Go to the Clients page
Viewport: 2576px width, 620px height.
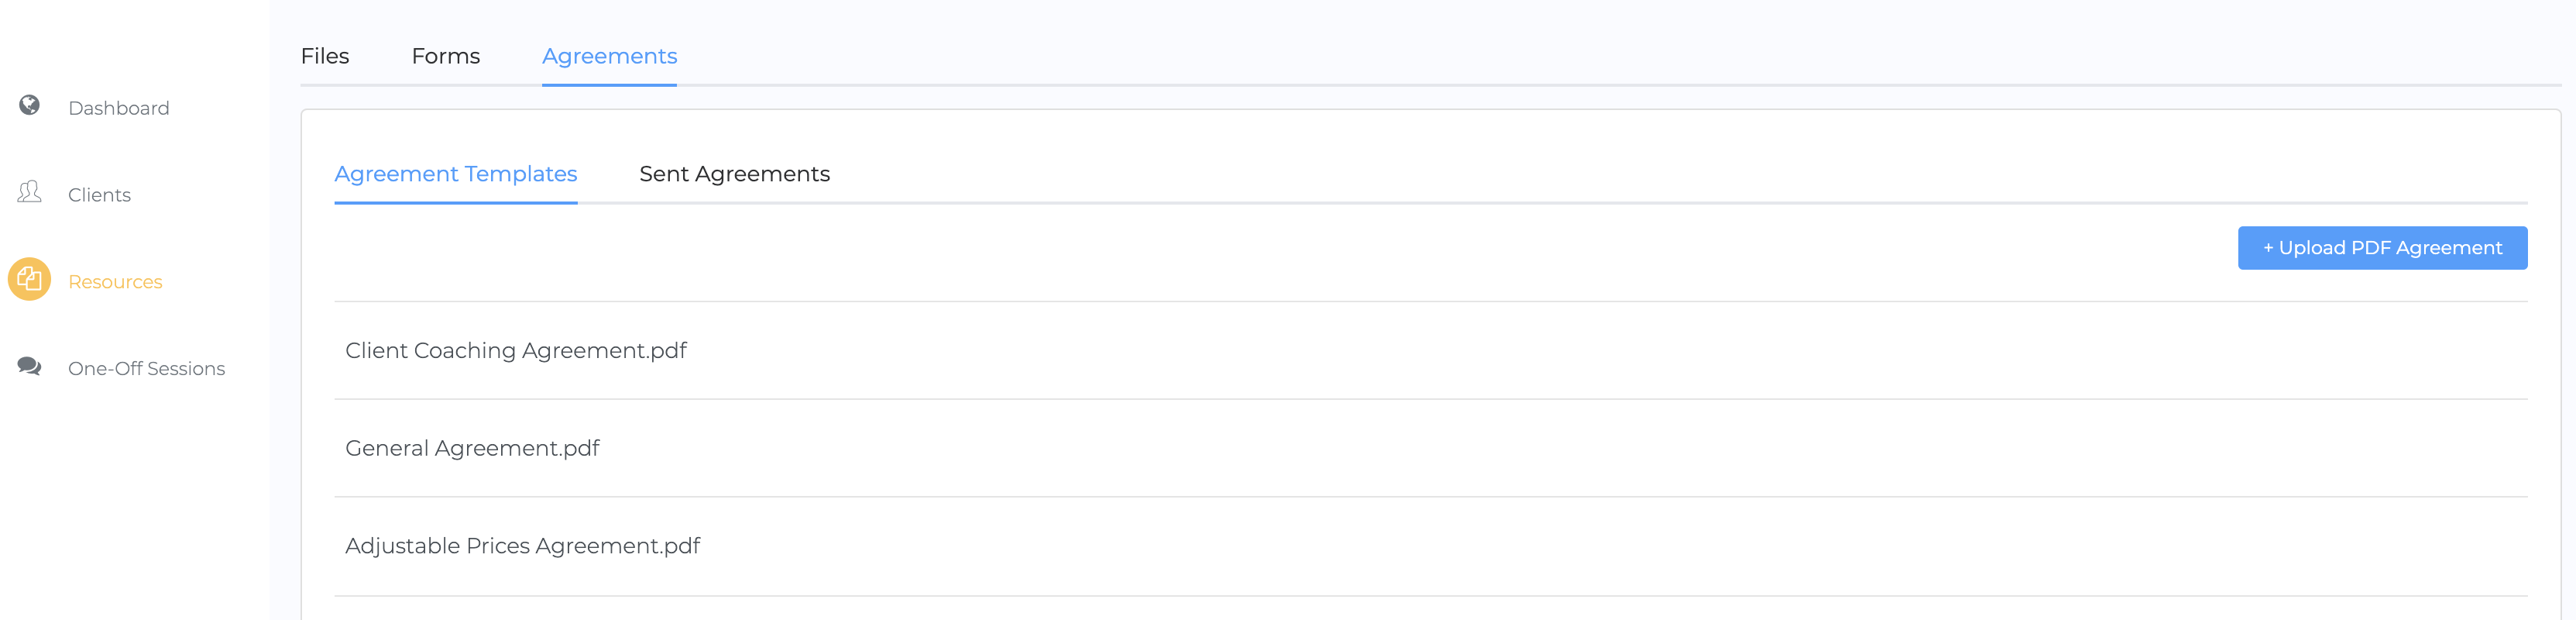point(99,195)
